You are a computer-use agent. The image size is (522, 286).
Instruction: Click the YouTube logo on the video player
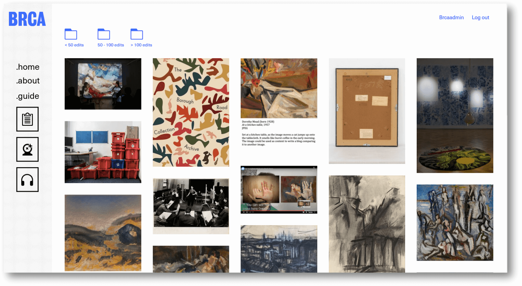[x=311, y=212]
